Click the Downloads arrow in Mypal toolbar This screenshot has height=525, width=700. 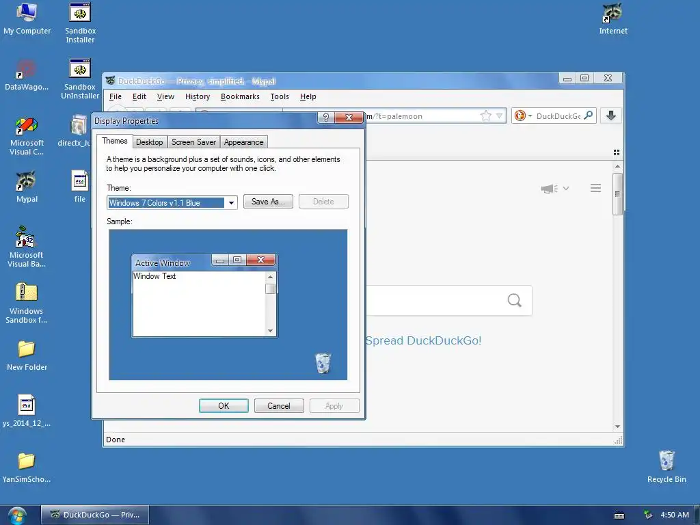610,116
